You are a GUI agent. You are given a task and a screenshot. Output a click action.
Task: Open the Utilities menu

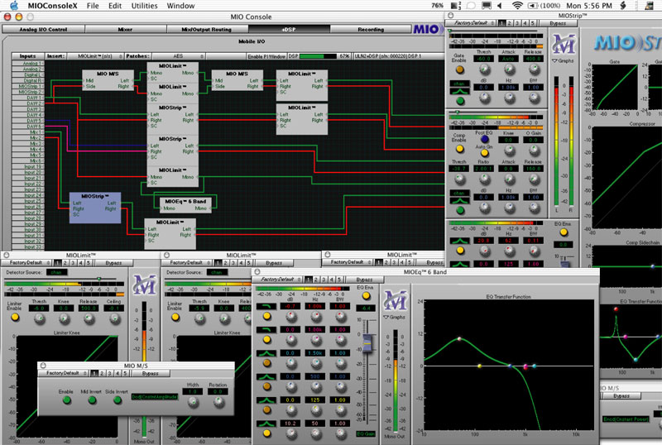144,5
